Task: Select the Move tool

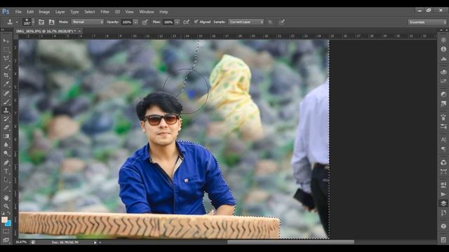Action: tap(6, 41)
